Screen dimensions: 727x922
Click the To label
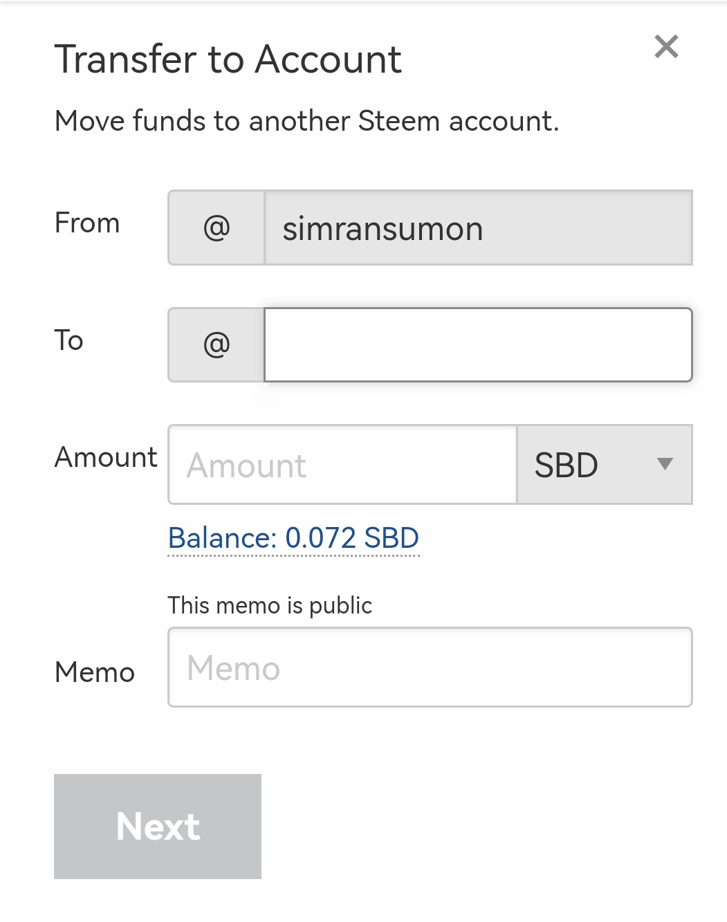68,340
